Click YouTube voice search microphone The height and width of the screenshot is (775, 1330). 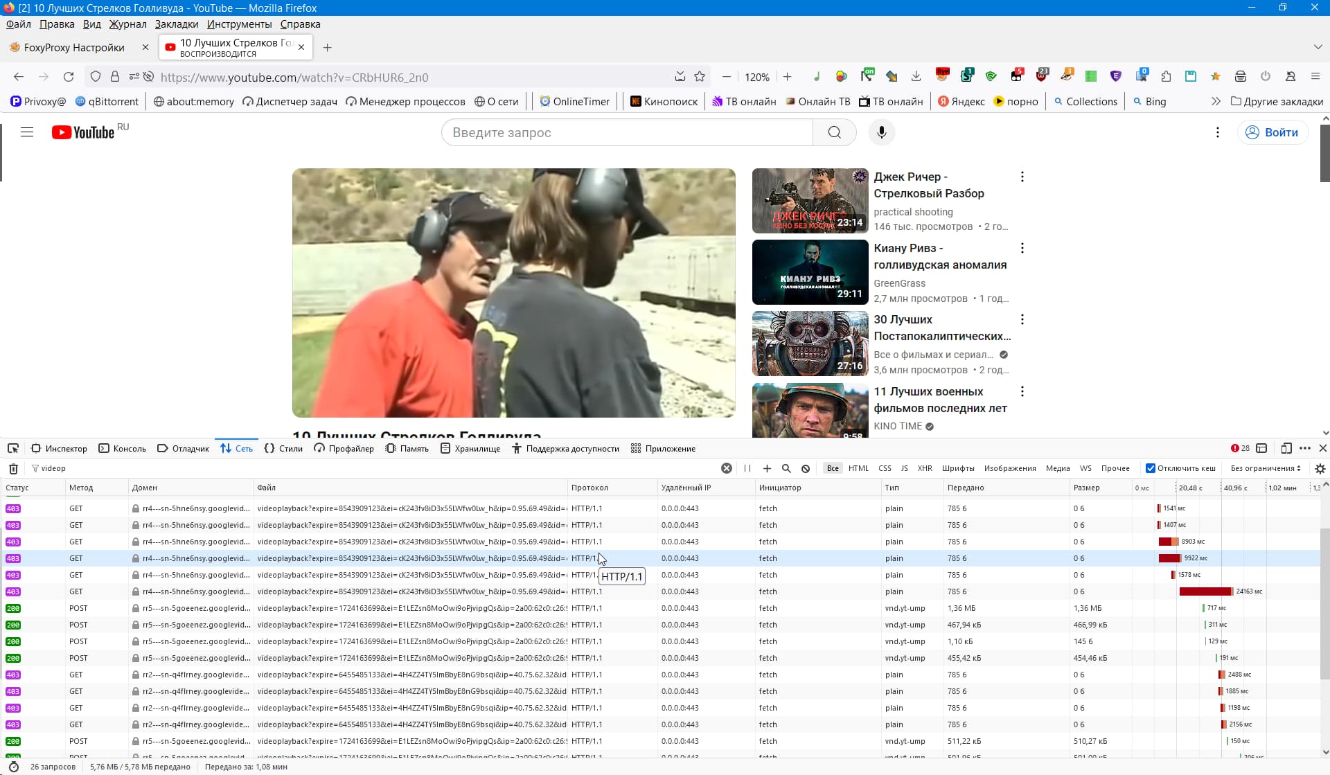[x=881, y=132]
